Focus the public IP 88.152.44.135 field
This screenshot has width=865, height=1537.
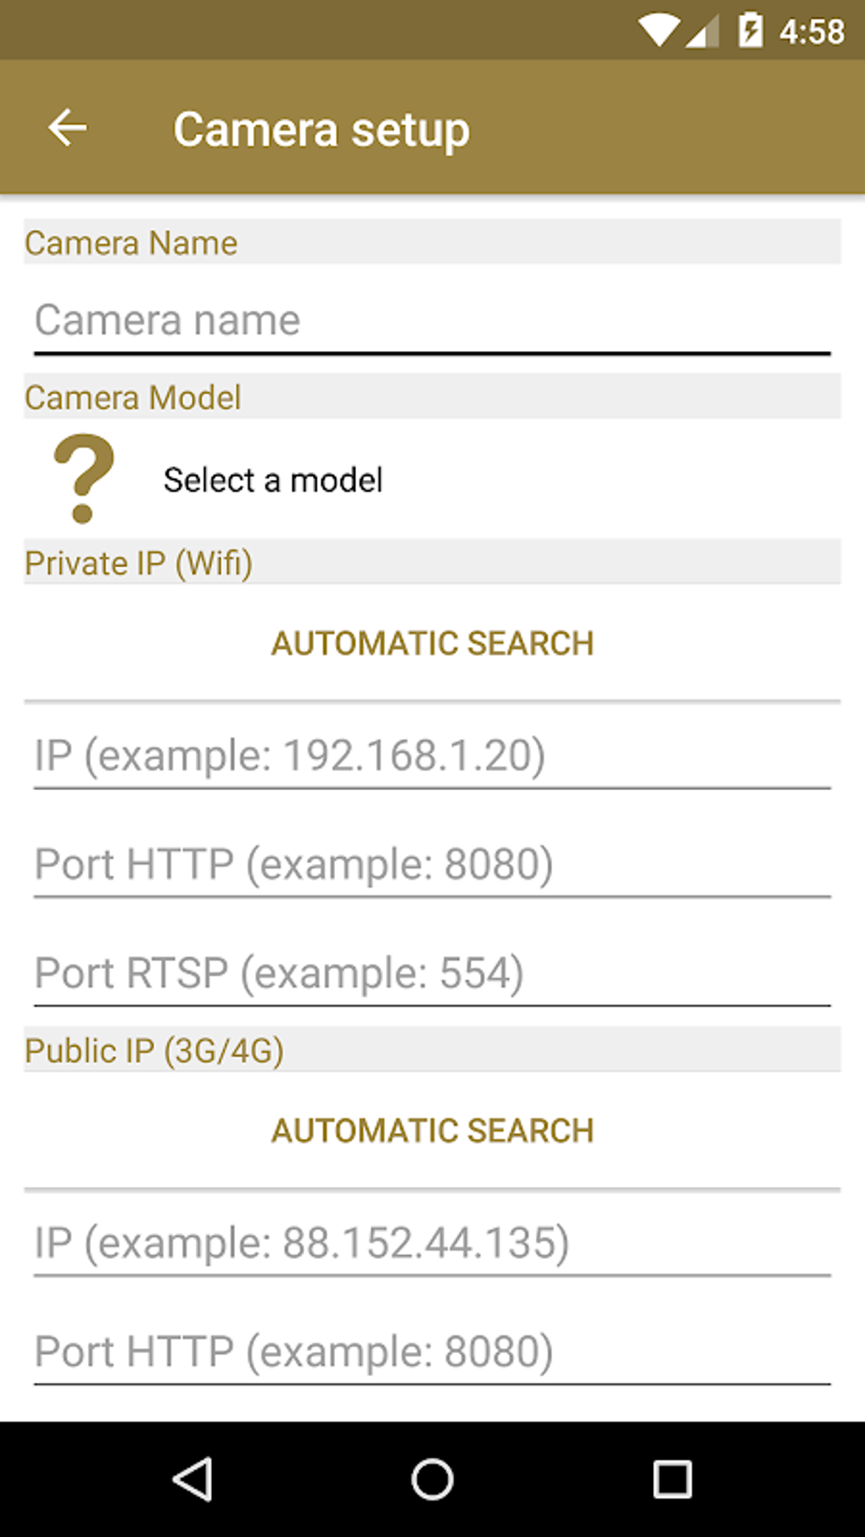click(x=431, y=1243)
